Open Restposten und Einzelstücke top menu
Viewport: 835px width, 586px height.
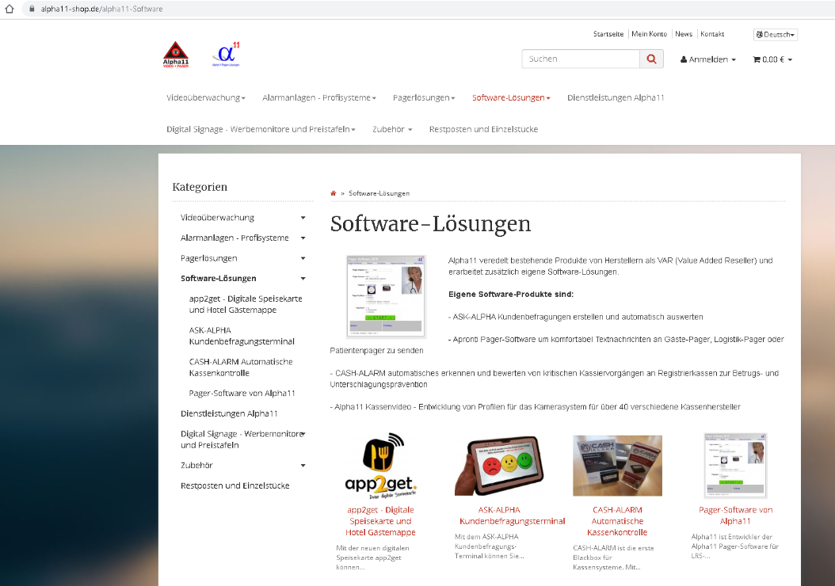click(x=483, y=129)
